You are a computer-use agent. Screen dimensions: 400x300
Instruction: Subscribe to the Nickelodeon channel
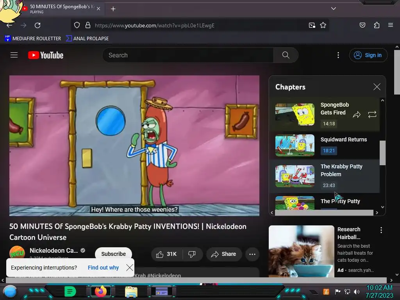click(114, 254)
